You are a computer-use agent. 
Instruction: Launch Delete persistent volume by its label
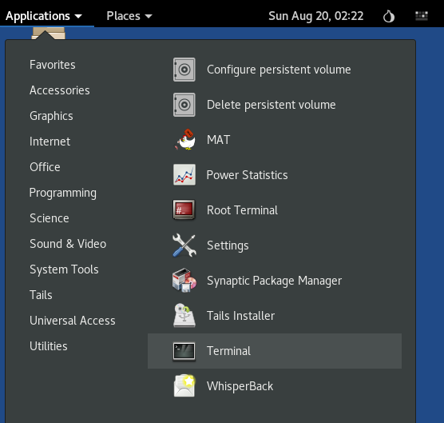click(x=272, y=105)
